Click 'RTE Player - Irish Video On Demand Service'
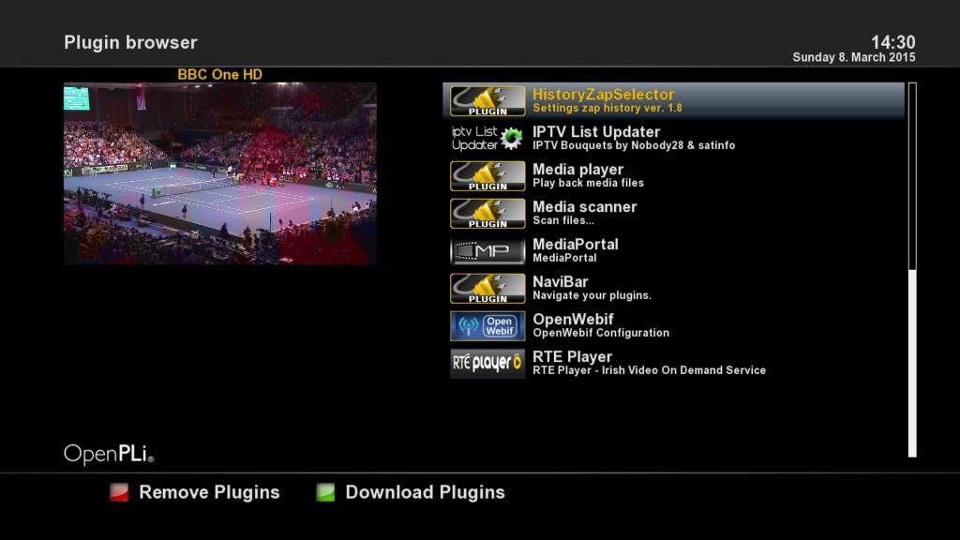 coord(649,370)
